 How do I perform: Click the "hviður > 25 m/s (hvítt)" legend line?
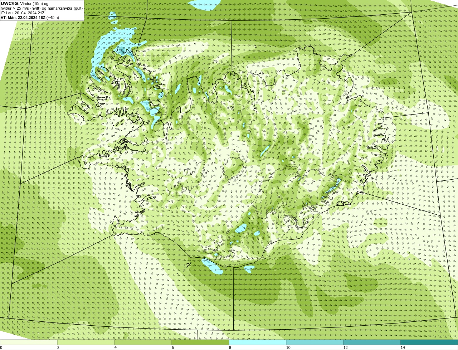pyautogui.click(x=42, y=8)
